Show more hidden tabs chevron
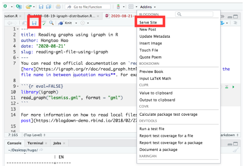The width and height of the screenshot is (247, 166). 223,17
